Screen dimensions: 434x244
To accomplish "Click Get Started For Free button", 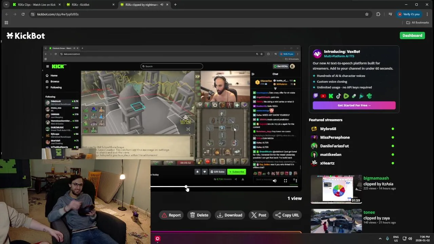I will tap(354, 105).
